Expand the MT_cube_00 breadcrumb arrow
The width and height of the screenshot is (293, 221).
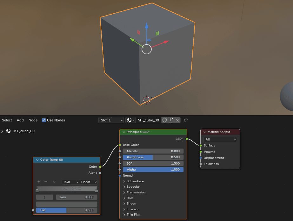coord(2,131)
